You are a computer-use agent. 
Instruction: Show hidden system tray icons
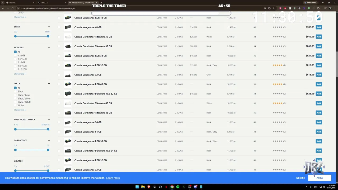coord(307,187)
